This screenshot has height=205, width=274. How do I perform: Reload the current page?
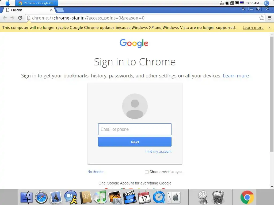20,18
